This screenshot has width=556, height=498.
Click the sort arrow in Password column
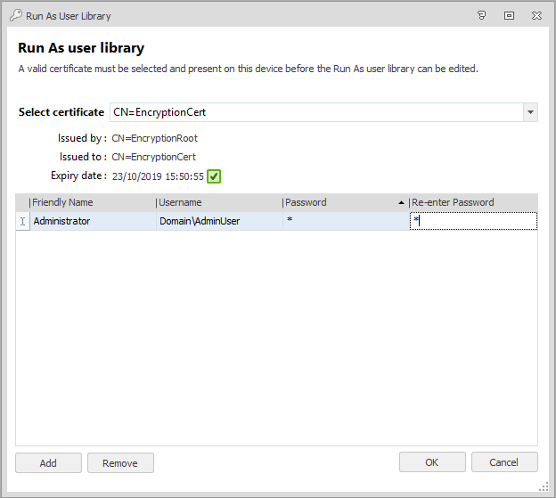(x=401, y=203)
